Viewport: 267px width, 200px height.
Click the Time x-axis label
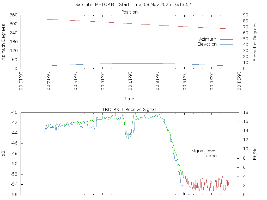[129, 99]
